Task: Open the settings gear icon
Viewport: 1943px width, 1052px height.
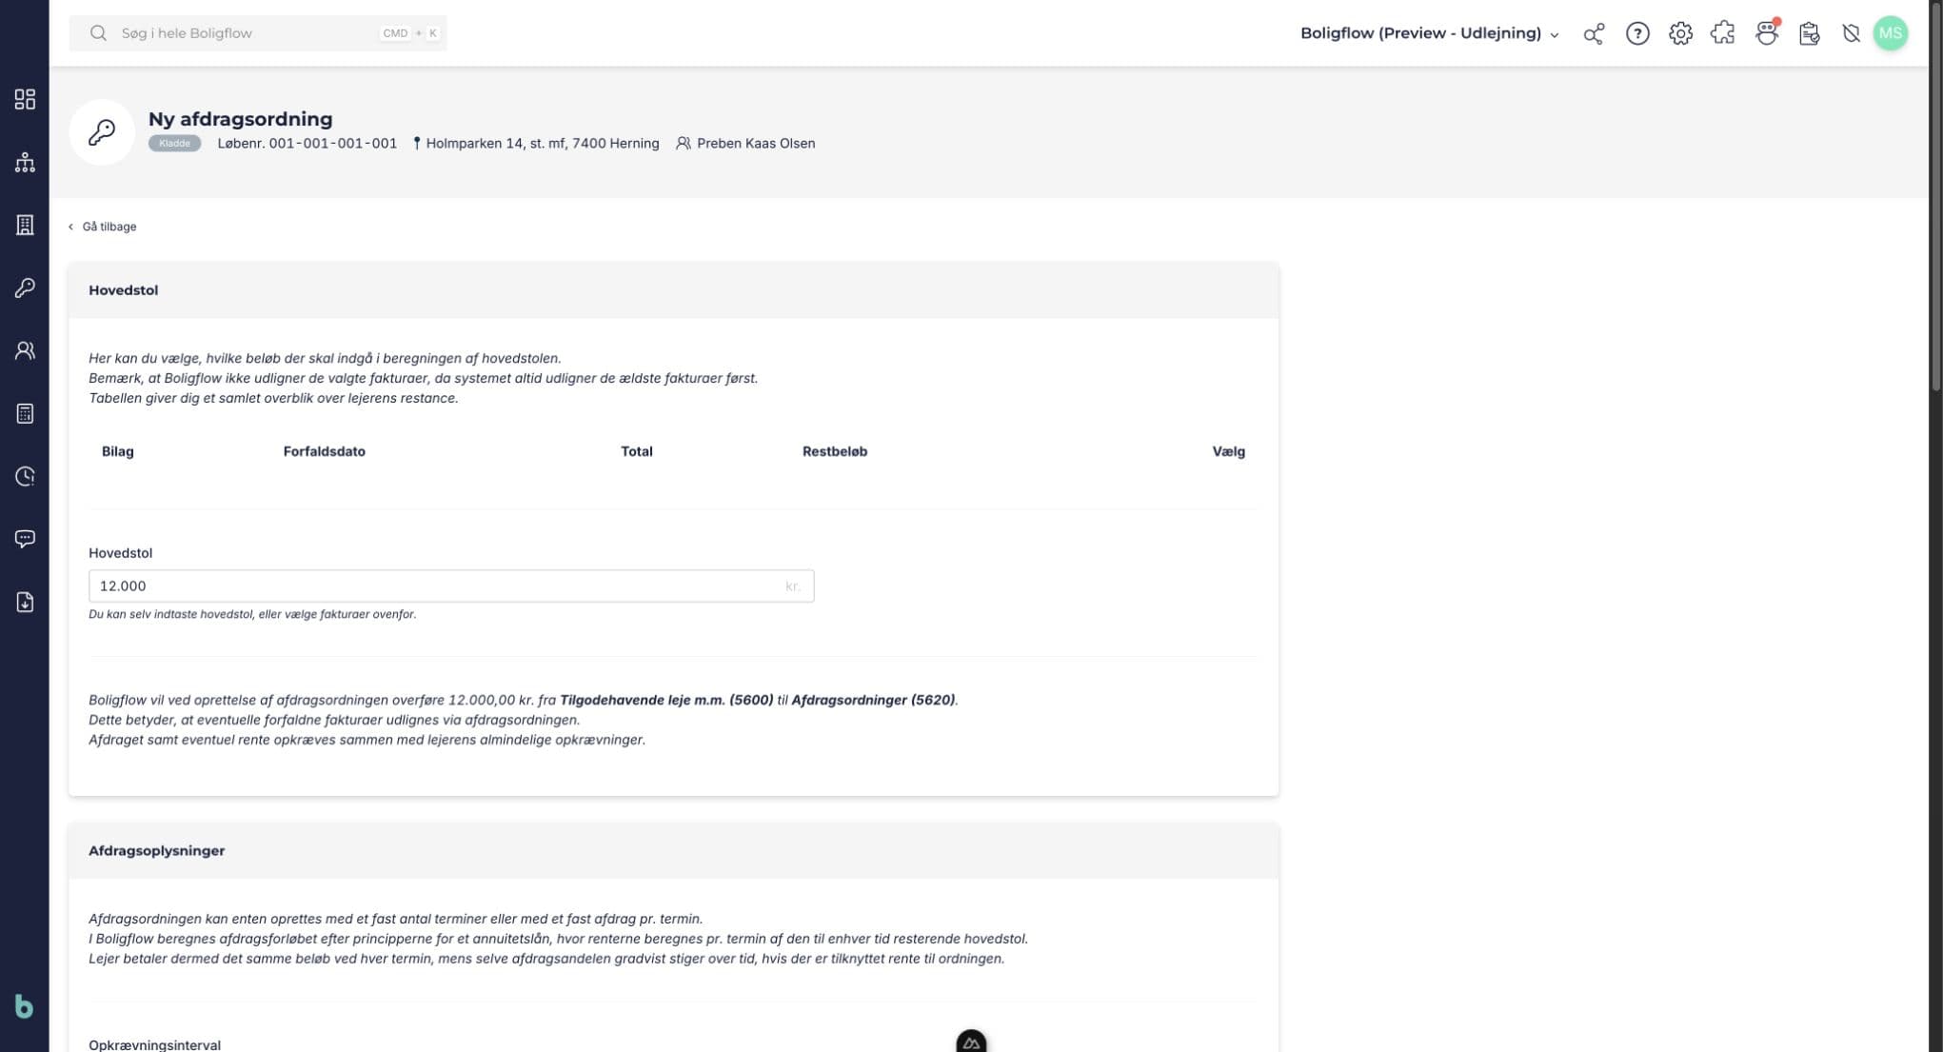Action: [1680, 33]
